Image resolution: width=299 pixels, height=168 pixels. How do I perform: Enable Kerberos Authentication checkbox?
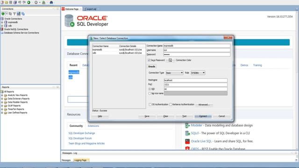[171, 105]
